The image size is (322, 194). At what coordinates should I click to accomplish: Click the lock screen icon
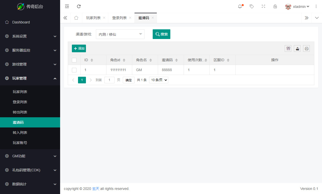point(275,6)
